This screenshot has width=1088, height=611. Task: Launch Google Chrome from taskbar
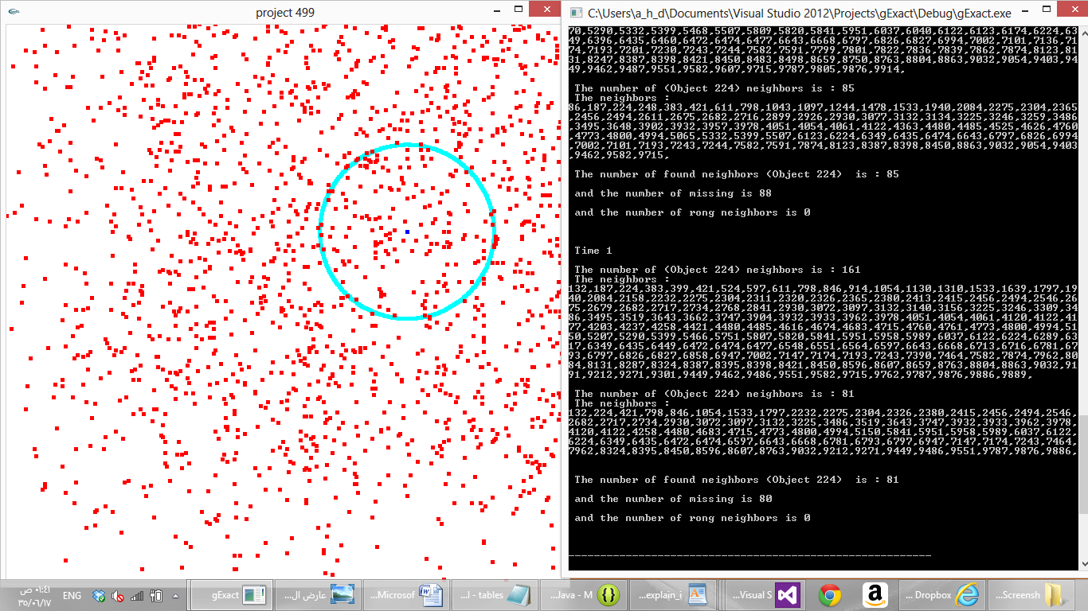(830, 594)
